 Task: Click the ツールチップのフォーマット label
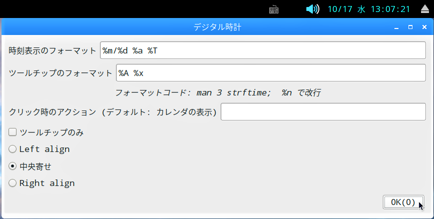tap(61, 73)
